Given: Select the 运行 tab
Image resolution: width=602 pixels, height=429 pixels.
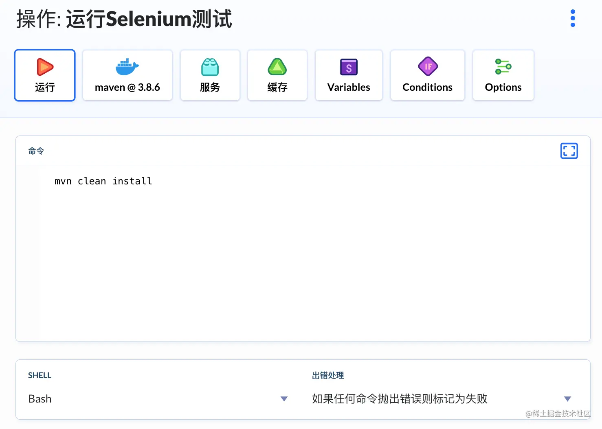Looking at the screenshot, I should tap(45, 75).
